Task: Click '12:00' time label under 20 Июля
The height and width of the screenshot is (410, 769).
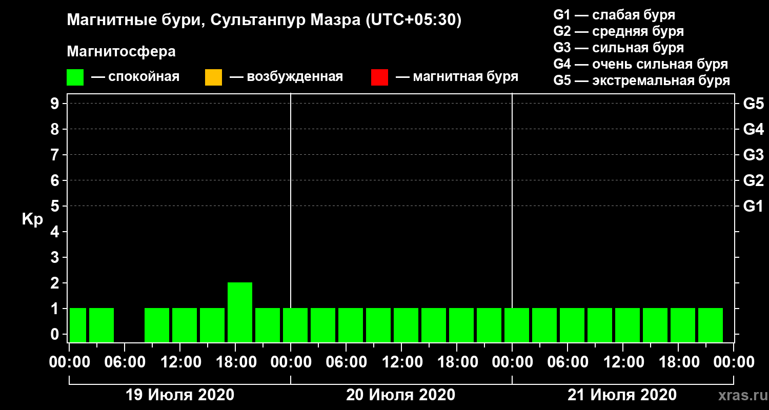Action: coord(401,362)
